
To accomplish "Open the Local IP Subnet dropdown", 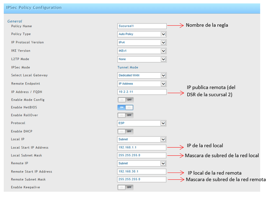I will click(x=142, y=139).
